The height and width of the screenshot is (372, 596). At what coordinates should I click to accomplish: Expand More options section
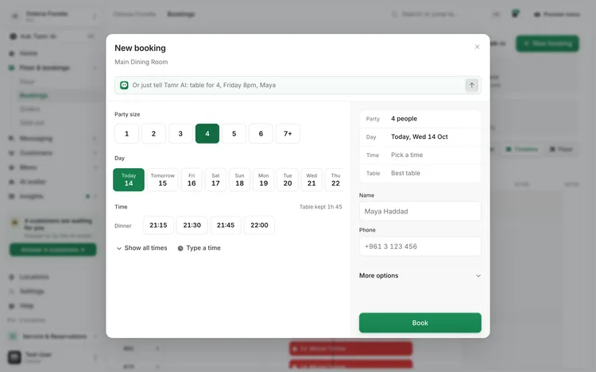coord(420,276)
